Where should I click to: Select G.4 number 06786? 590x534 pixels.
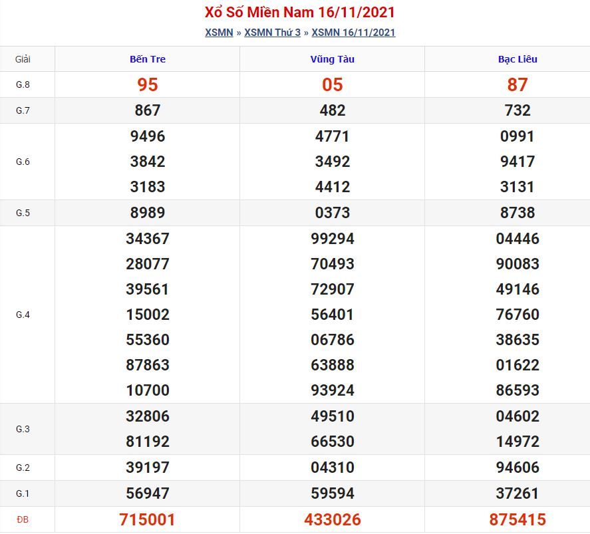[333, 340]
